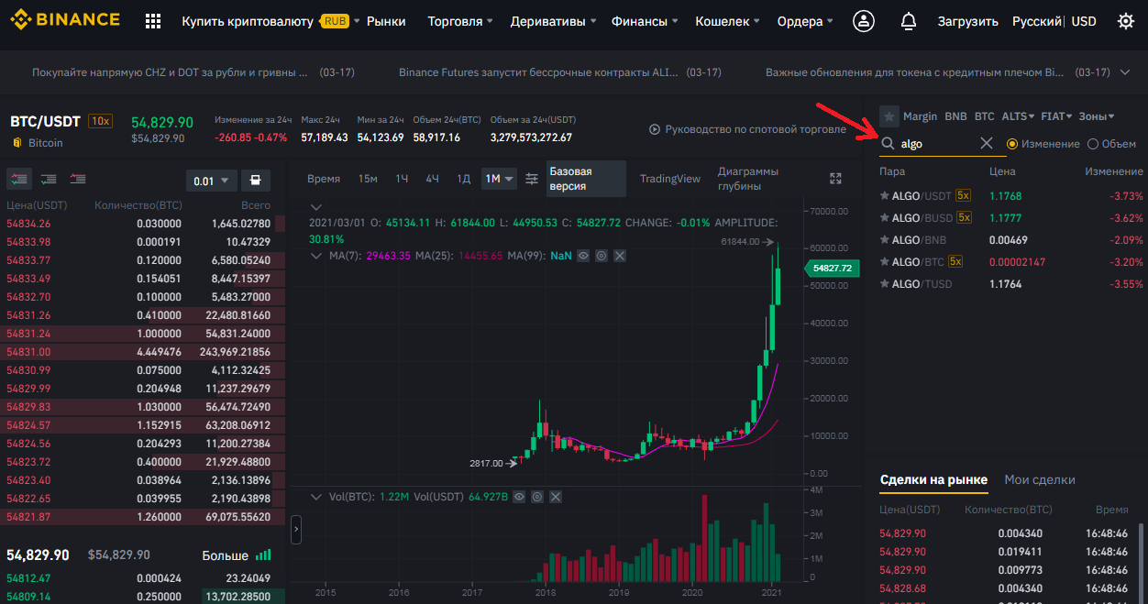Open the FIAT market dropdown
Screen dimensions: 1148x604
click(x=1056, y=116)
